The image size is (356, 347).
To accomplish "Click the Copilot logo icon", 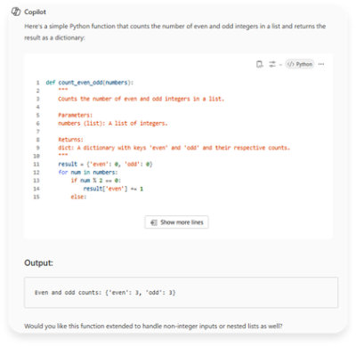I will pyautogui.click(x=16, y=12).
